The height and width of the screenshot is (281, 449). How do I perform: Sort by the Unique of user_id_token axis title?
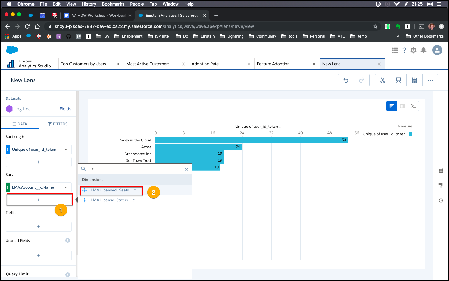pos(258,127)
